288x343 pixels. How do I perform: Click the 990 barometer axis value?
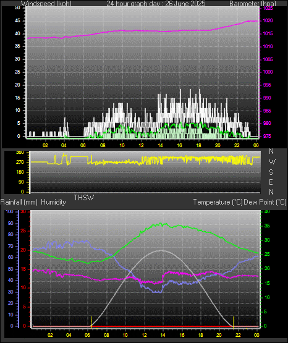[267, 98]
